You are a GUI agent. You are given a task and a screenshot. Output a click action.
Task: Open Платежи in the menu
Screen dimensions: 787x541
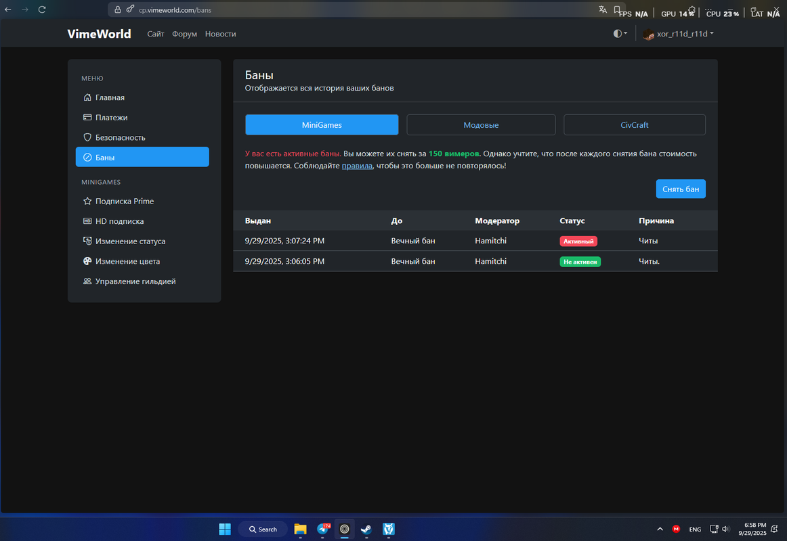142,117
